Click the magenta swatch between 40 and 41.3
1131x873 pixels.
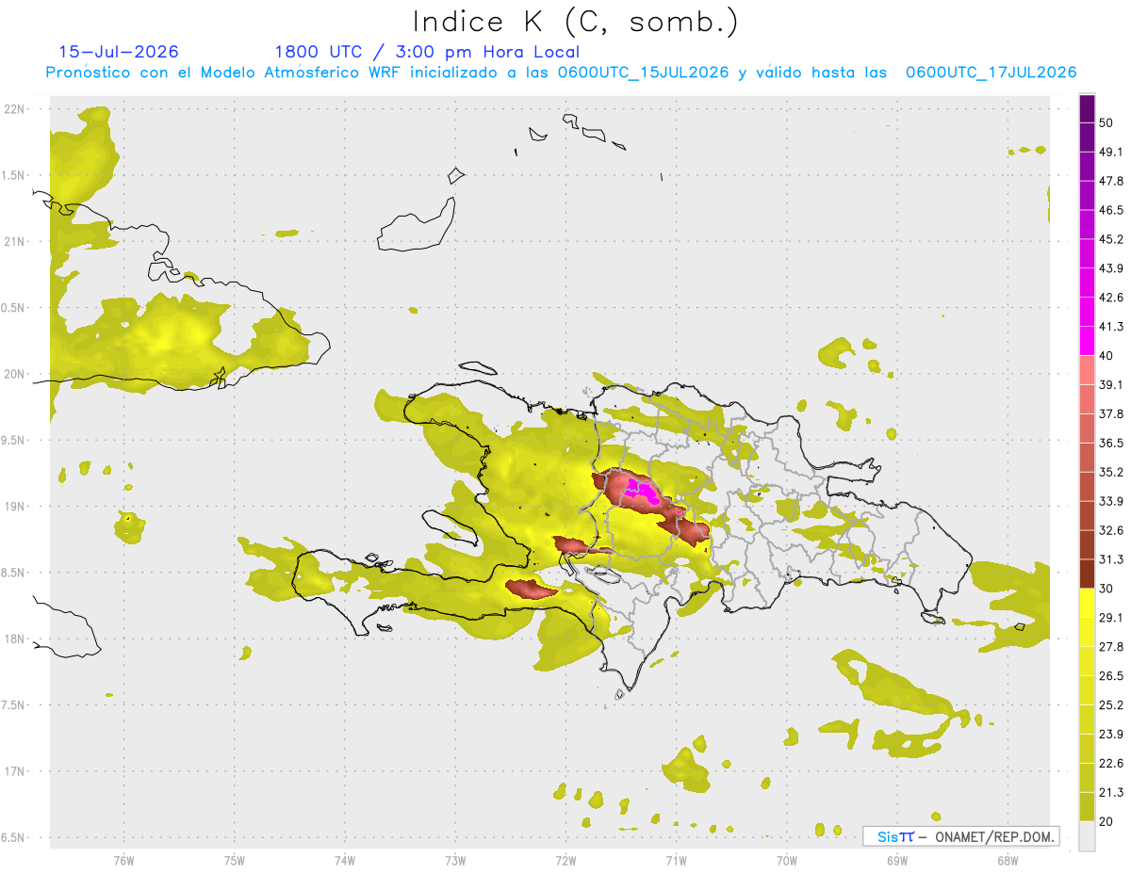pos(1087,341)
